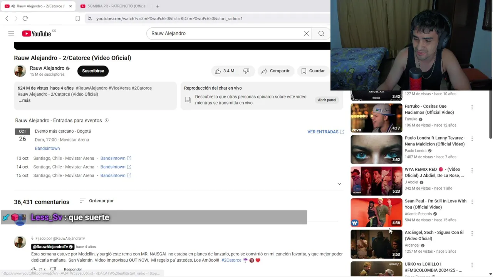Go forward with the browser forward arrow
Viewport: 493px width, 277px height.
[16, 18]
